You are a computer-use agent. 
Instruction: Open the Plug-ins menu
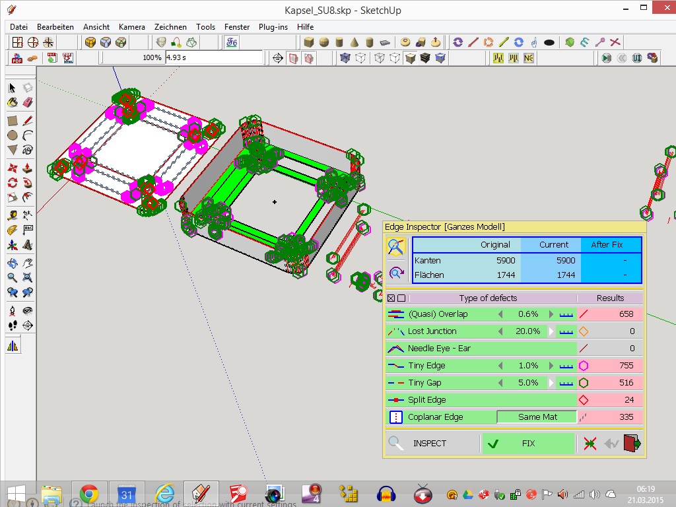click(273, 27)
